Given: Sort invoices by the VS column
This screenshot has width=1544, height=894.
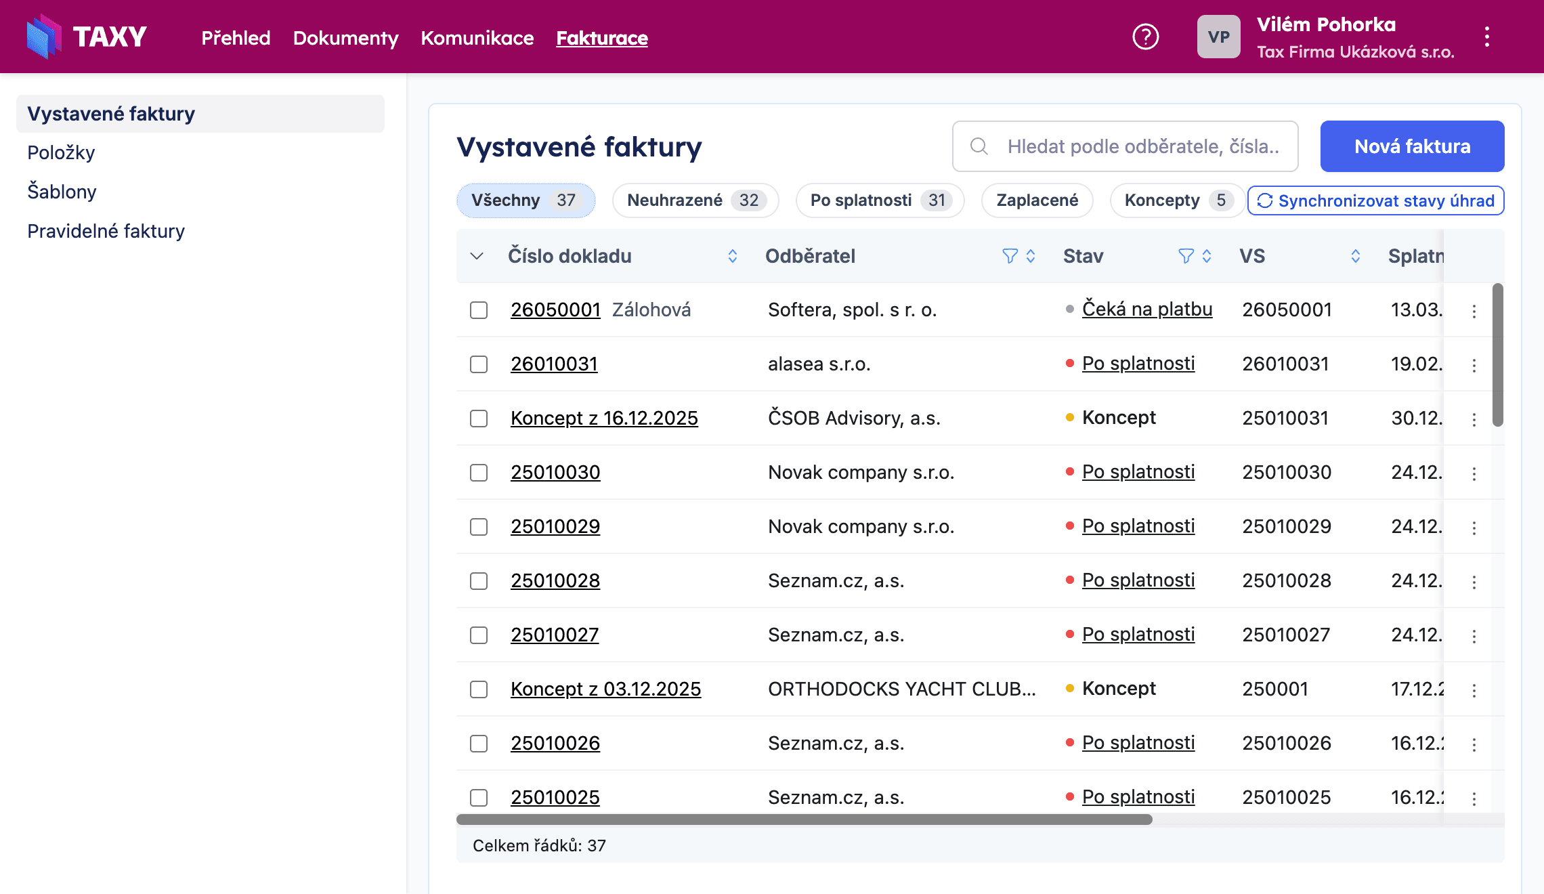Looking at the screenshot, I should [x=1354, y=256].
